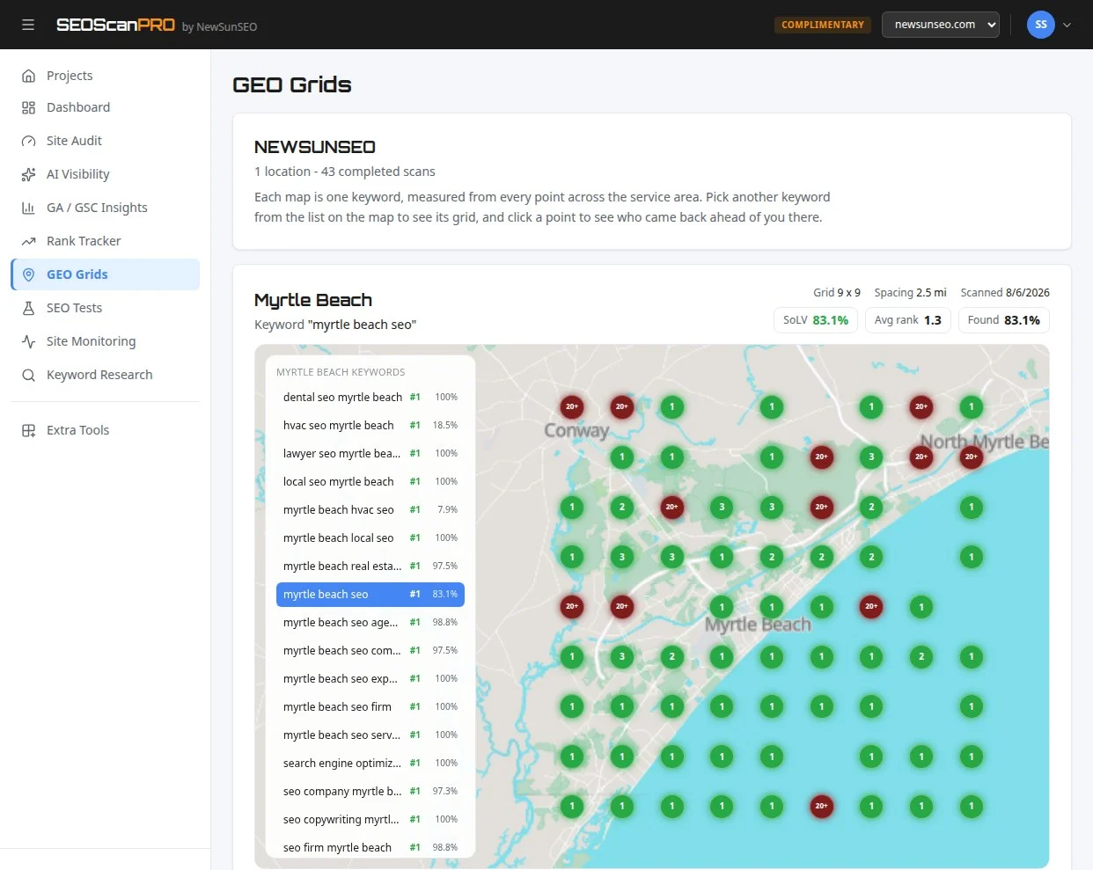The height and width of the screenshot is (870, 1093).
Task: Click the SS user avatar
Action: [x=1041, y=25]
